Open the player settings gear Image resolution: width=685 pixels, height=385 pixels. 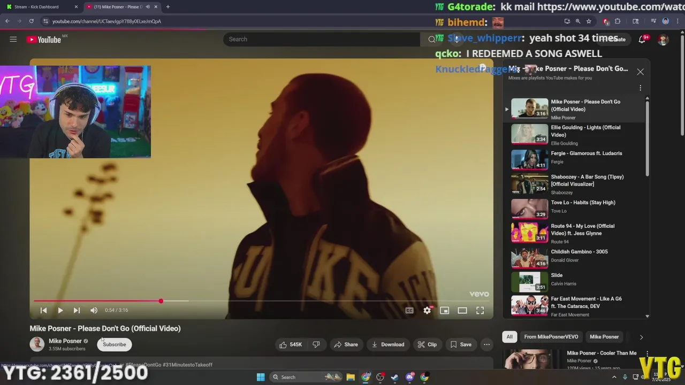tap(427, 310)
